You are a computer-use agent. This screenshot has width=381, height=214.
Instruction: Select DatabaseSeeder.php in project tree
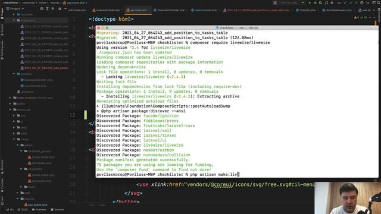(x=36, y=80)
